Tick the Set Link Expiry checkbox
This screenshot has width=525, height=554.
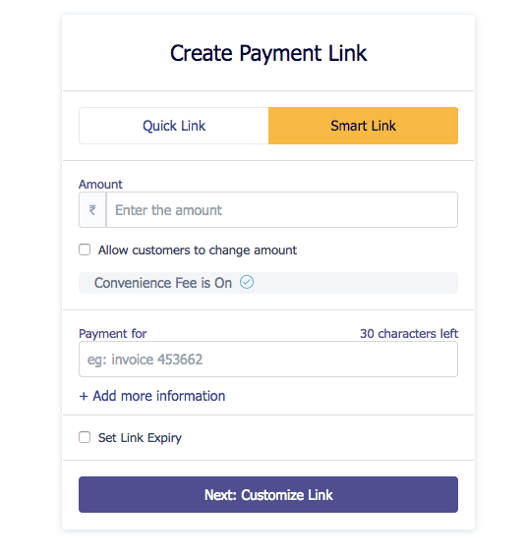85,437
